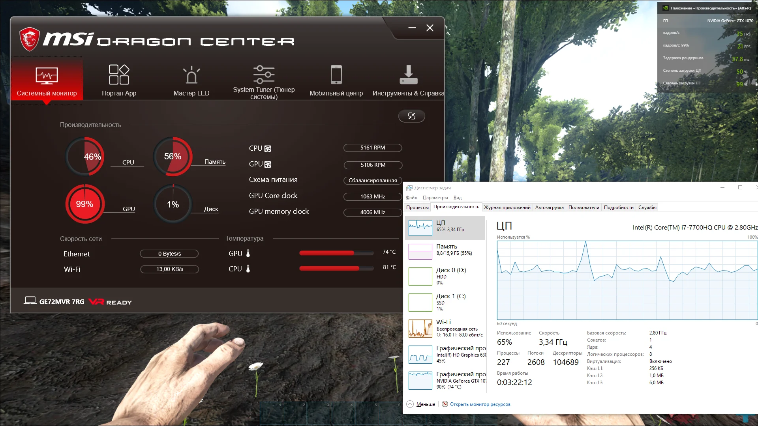Select the Wi-Fi performance graph item
The image size is (758, 426).
[420, 329]
